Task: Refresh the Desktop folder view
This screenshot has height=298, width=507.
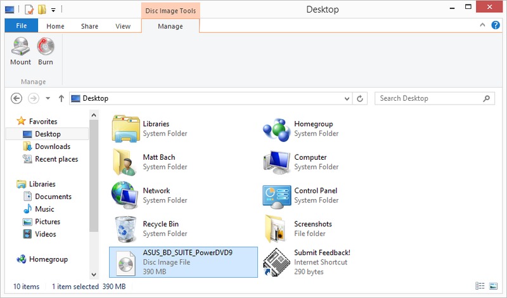Action: [361, 98]
